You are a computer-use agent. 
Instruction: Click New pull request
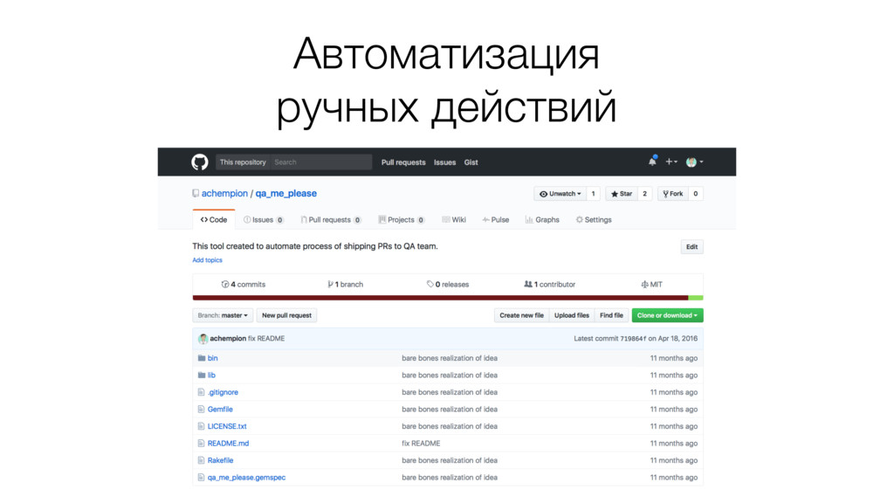click(x=286, y=315)
